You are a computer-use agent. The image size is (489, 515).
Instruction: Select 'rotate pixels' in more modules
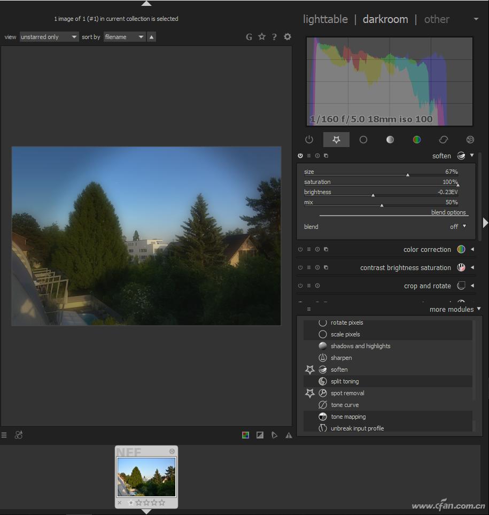click(387, 322)
